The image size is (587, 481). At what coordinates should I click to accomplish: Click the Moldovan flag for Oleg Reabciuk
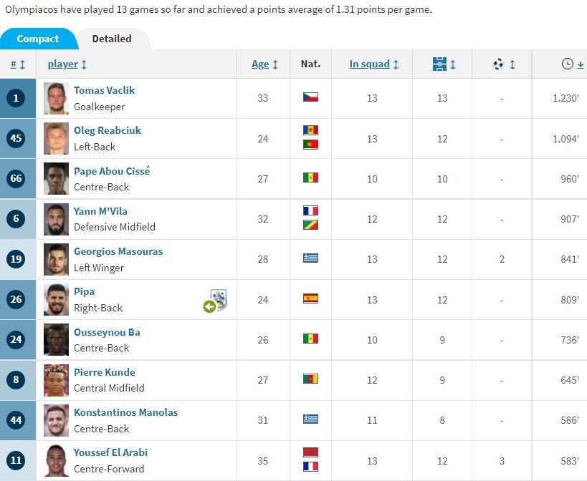[x=310, y=130]
